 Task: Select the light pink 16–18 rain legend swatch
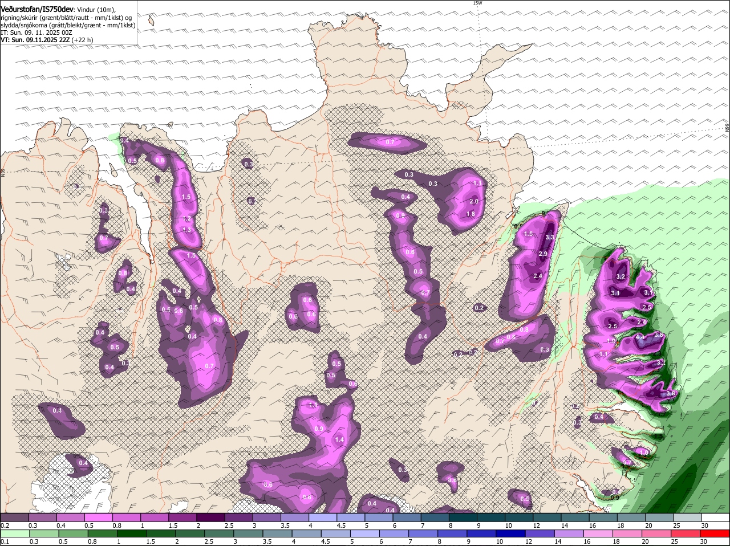599,533
